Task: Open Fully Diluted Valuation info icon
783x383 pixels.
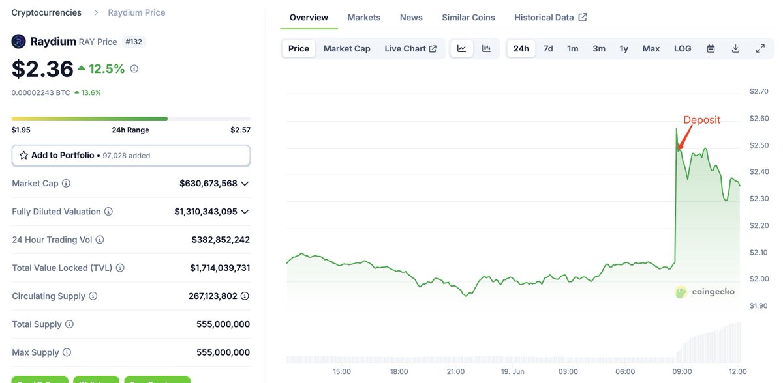Action: [108, 212]
